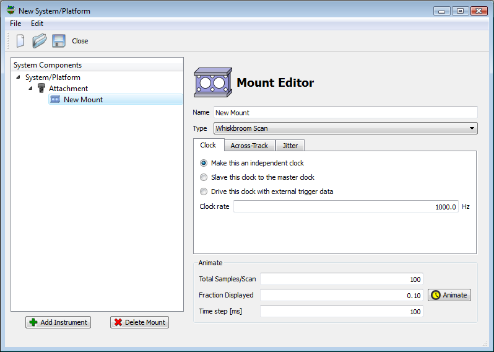
Task: Open the File menu
Action: pyautogui.click(x=15, y=24)
